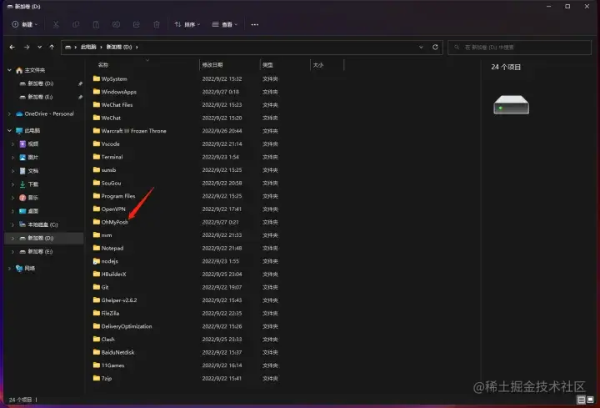Select 新加卷 (D:) under This PC in the sidebar
This screenshot has height=408, width=600.
[44, 239]
